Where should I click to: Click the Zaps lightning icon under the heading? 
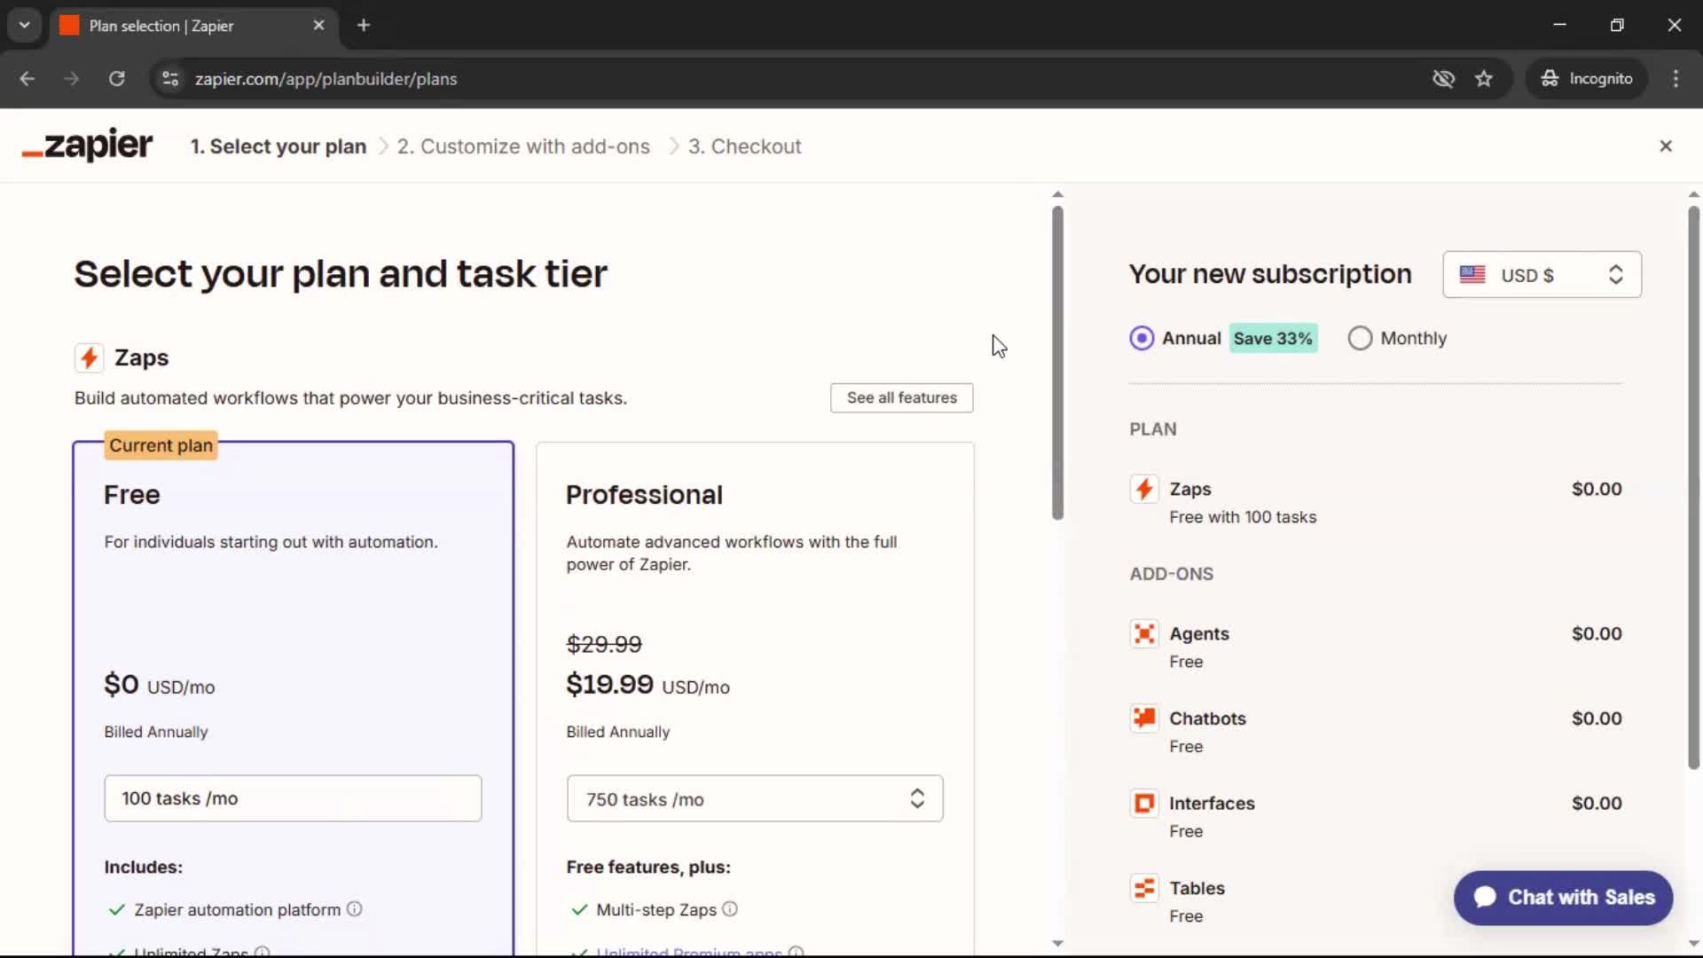(89, 357)
